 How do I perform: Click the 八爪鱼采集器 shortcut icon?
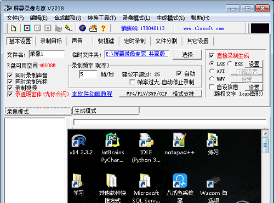point(180,181)
